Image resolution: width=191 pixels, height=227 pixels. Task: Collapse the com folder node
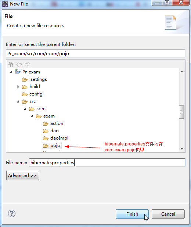coord(25,109)
